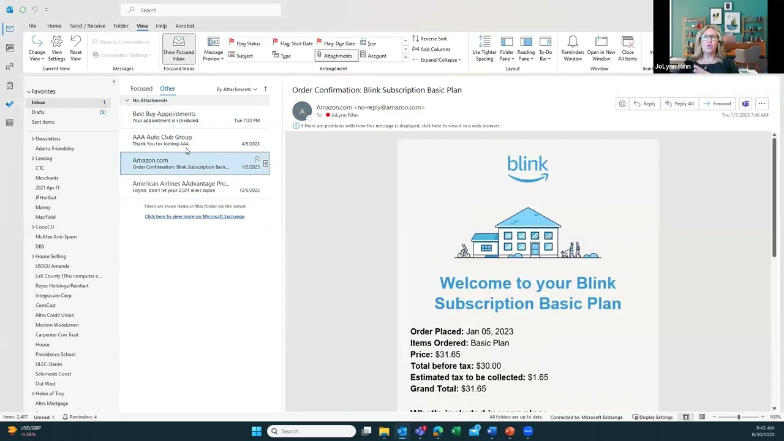Toggle sort order arrow in message list
Screen dimensions: 784x441
pyautogui.click(x=265, y=89)
